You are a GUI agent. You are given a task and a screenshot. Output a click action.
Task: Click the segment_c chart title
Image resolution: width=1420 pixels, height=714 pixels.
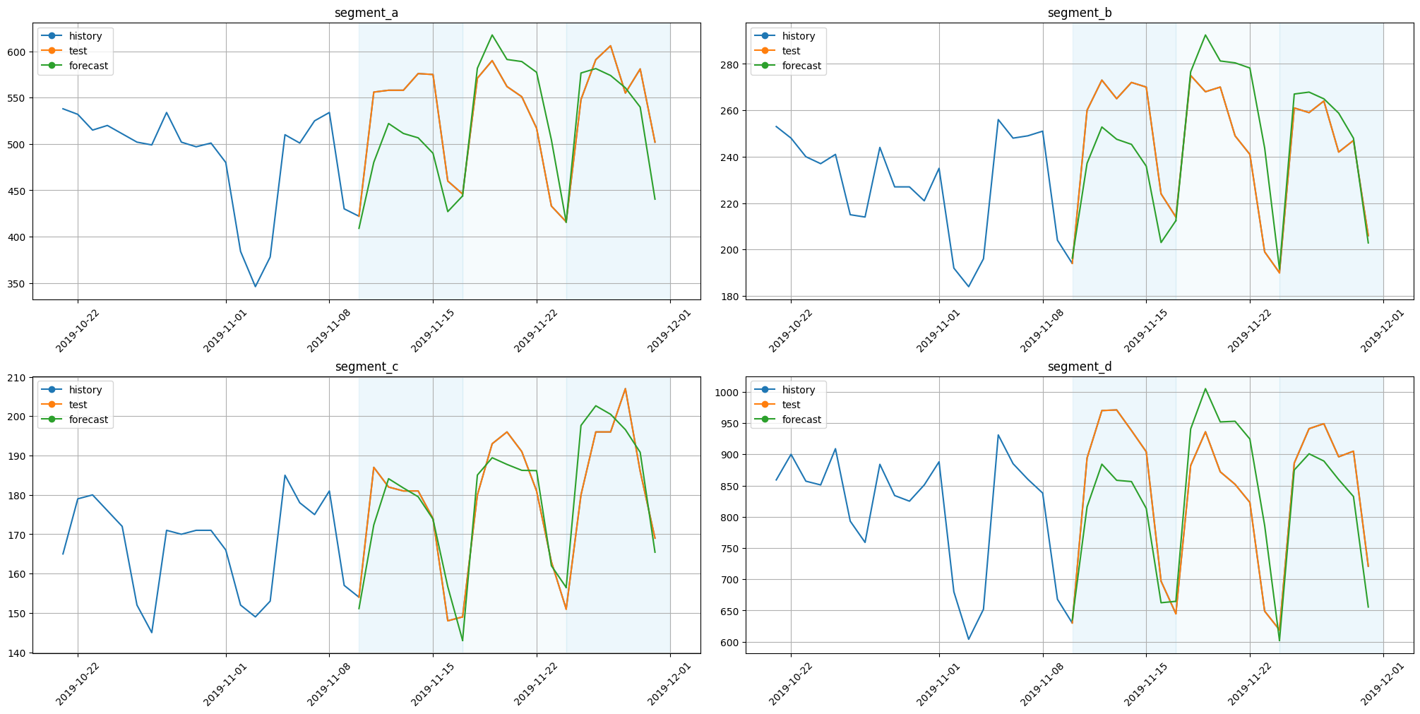click(366, 367)
